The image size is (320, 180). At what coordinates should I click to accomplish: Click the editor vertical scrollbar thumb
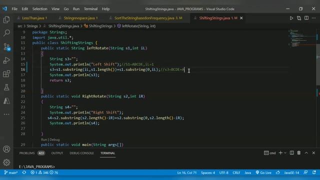pyautogui.click(x=318, y=64)
